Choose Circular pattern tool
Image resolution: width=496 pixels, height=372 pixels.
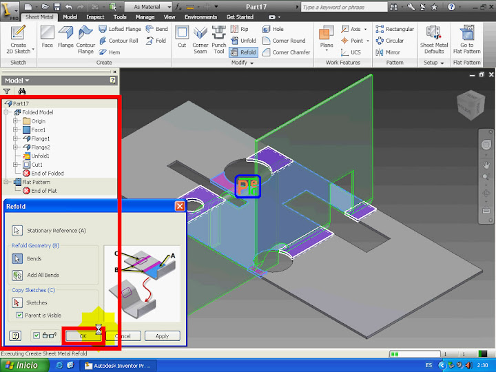coord(390,41)
